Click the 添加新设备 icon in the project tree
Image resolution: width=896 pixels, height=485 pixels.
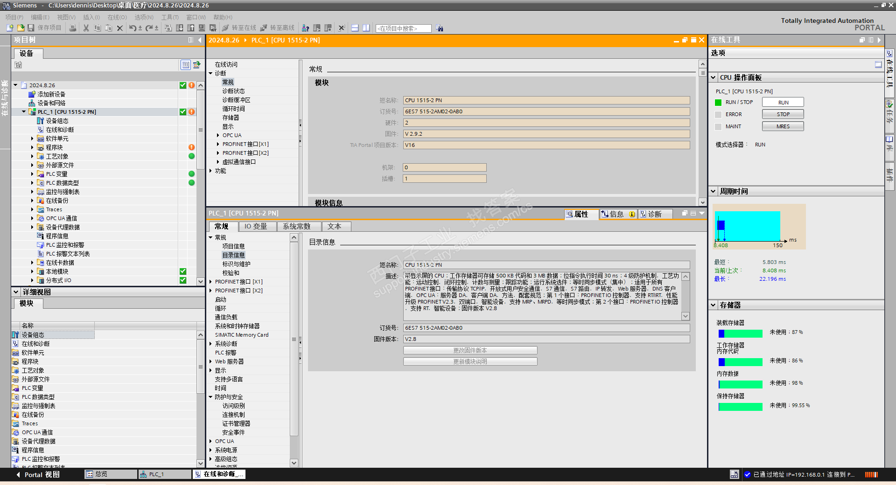pos(32,94)
